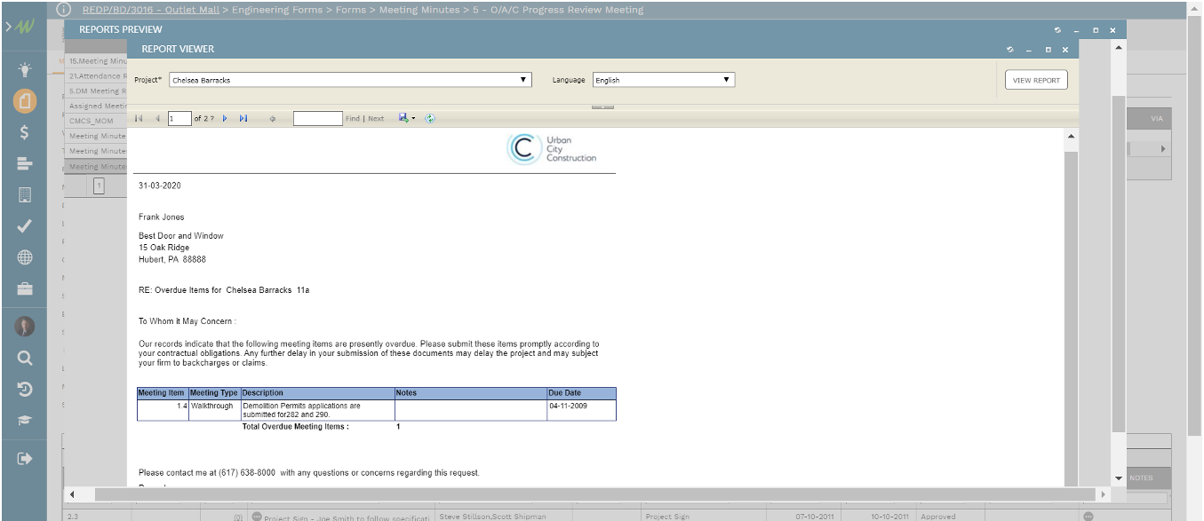Jump to the last report page
Viewport: 1204px width, 521px height.
243,118
